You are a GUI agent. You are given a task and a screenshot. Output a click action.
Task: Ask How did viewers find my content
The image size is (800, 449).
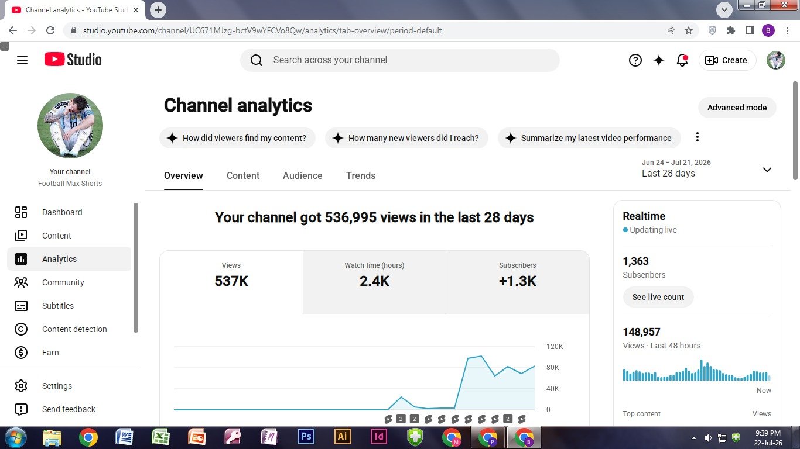(237, 138)
